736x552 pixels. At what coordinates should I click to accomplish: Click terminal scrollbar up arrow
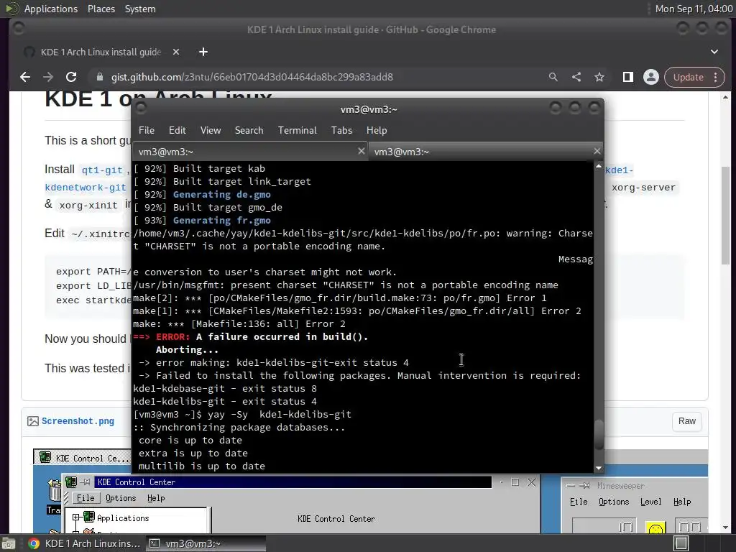coord(599,166)
